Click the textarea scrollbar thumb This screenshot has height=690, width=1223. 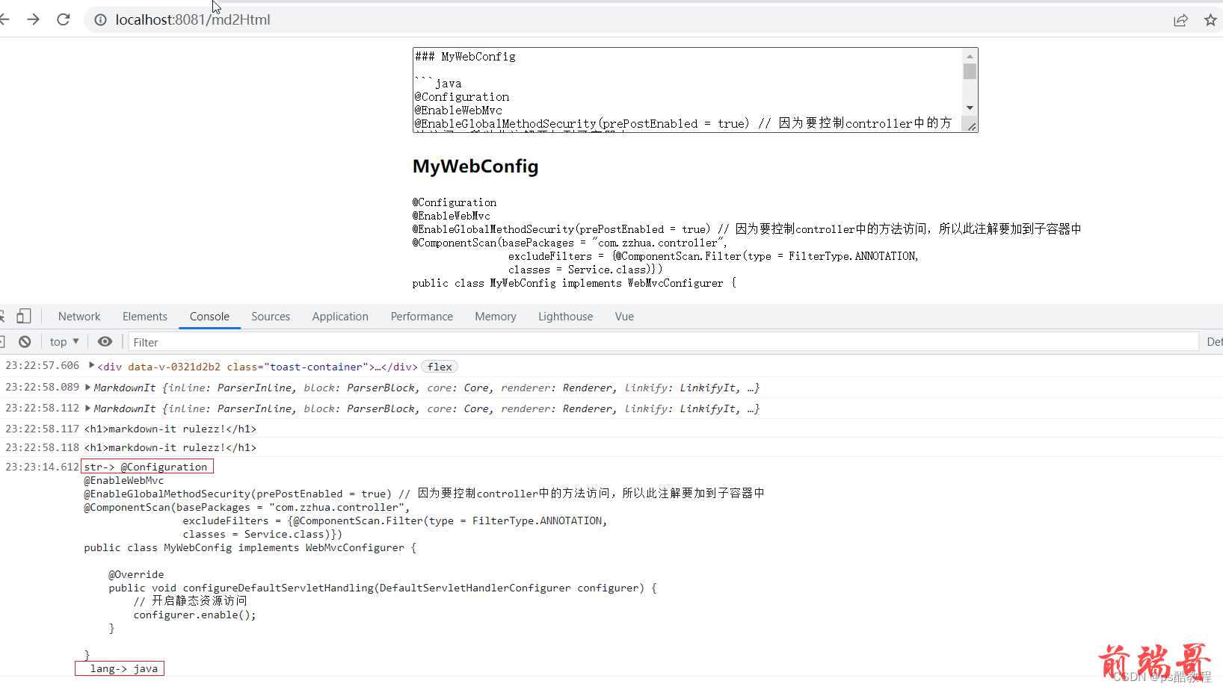tap(970, 72)
